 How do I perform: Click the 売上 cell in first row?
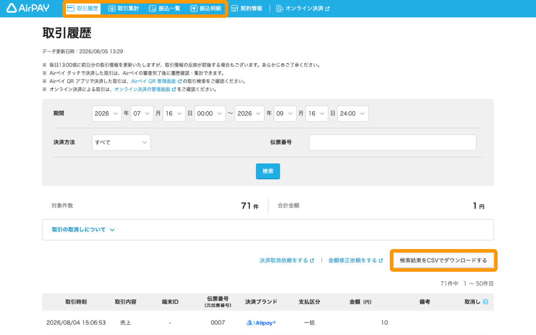(x=126, y=323)
